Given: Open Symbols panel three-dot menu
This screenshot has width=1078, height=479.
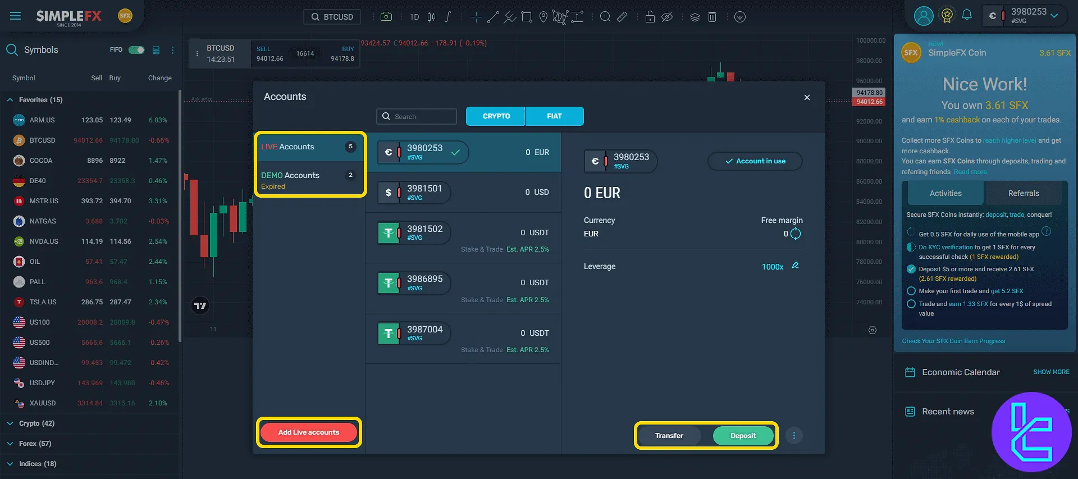Looking at the screenshot, I should [x=172, y=50].
